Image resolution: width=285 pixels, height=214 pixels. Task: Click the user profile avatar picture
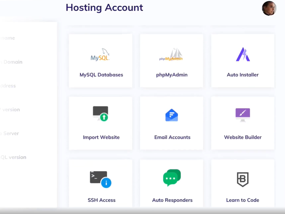[269, 8]
